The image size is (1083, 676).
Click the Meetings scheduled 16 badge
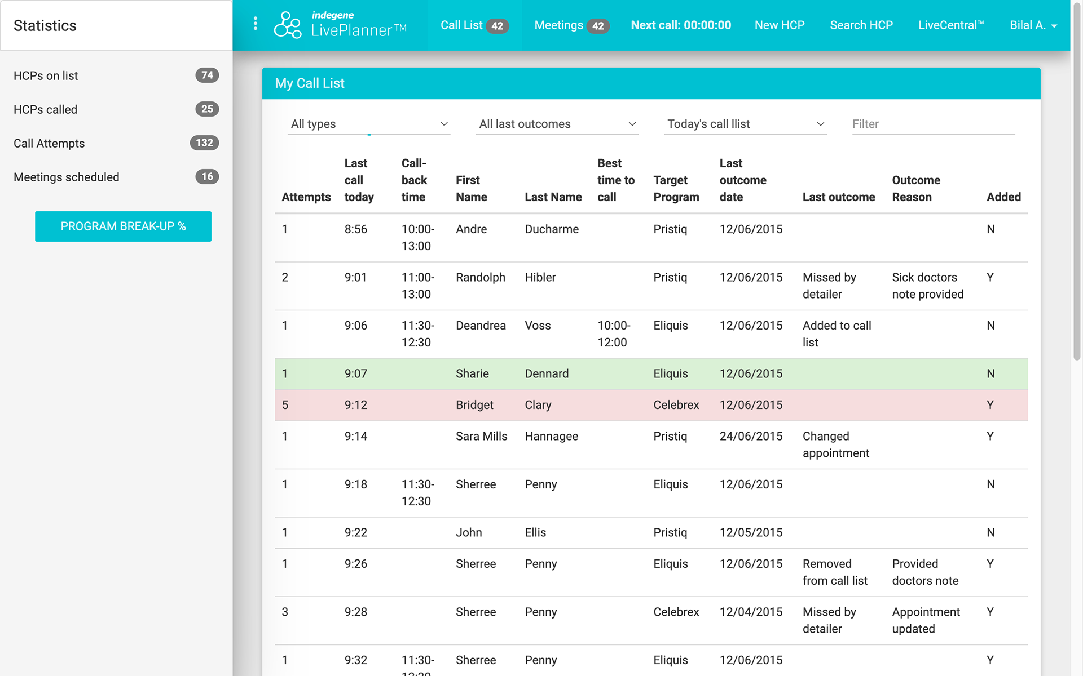207,176
